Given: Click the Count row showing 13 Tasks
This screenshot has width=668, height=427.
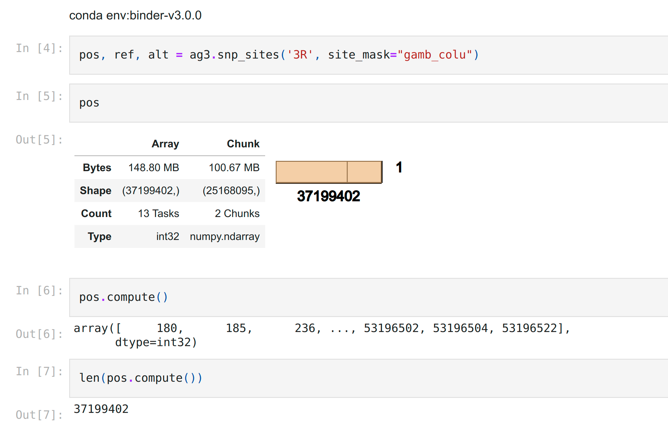Looking at the screenshot, I should (158, 213).
